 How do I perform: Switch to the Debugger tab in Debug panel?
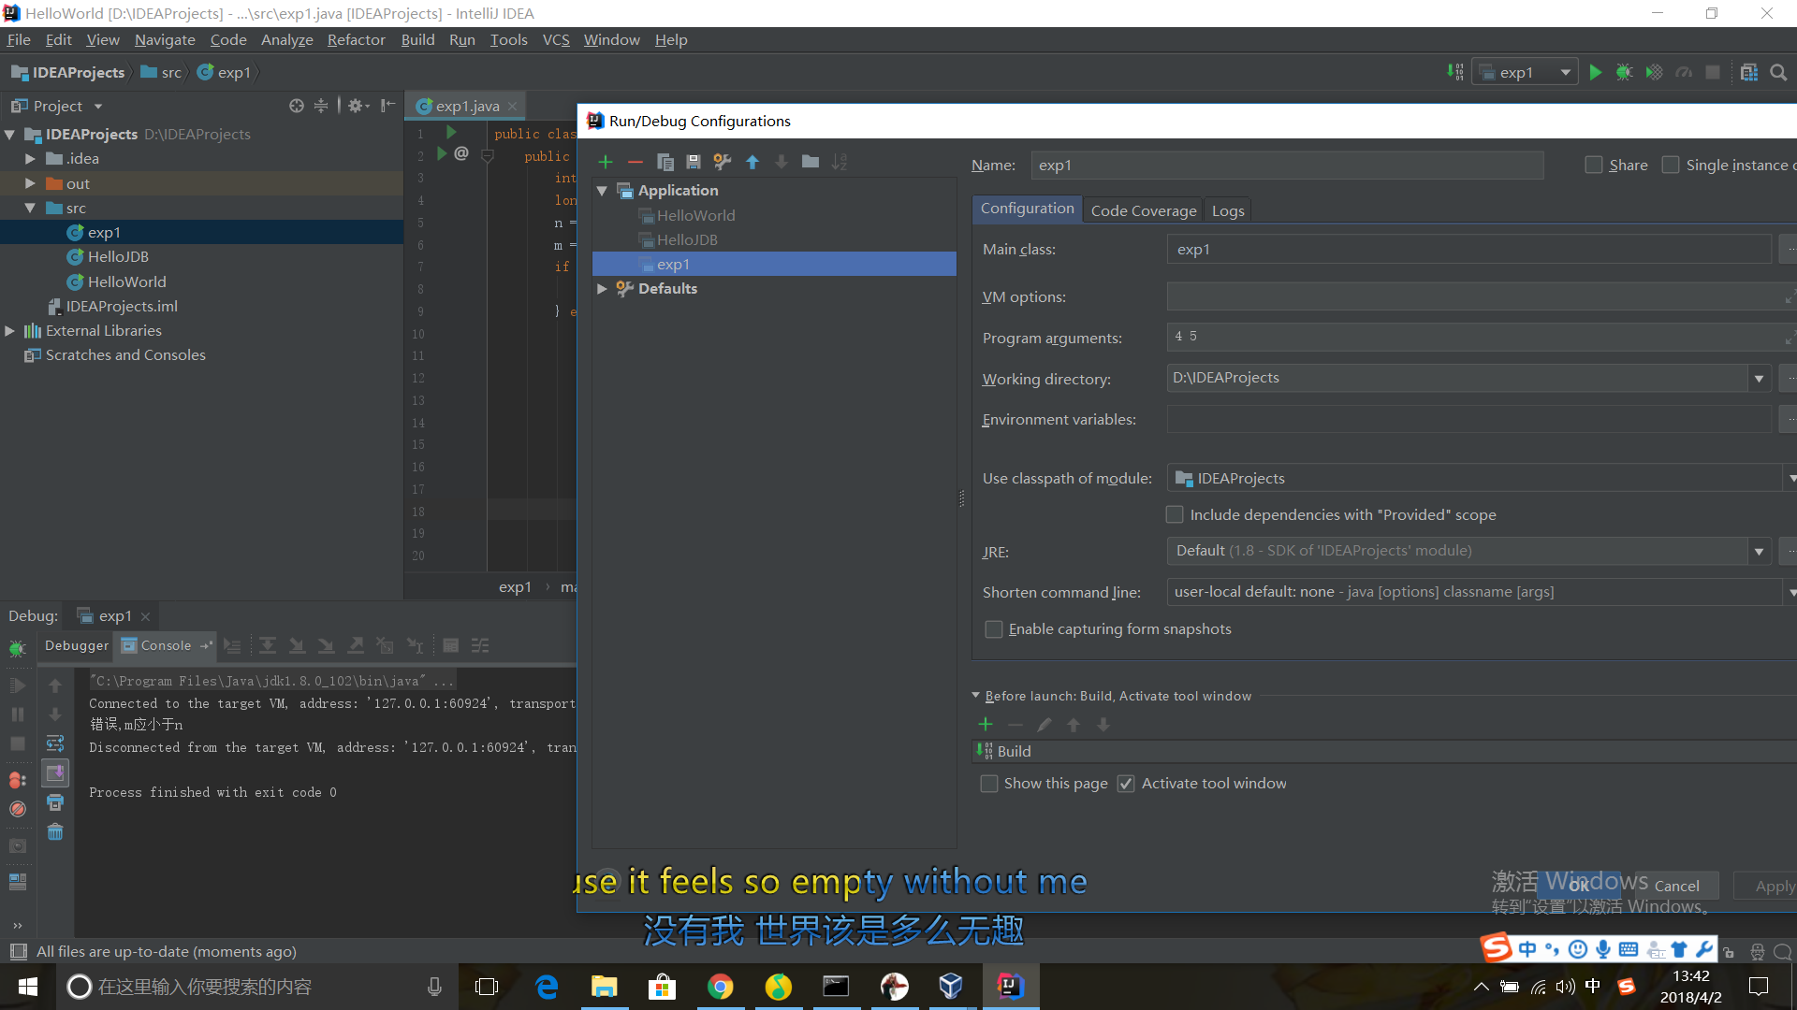[77, 645]
